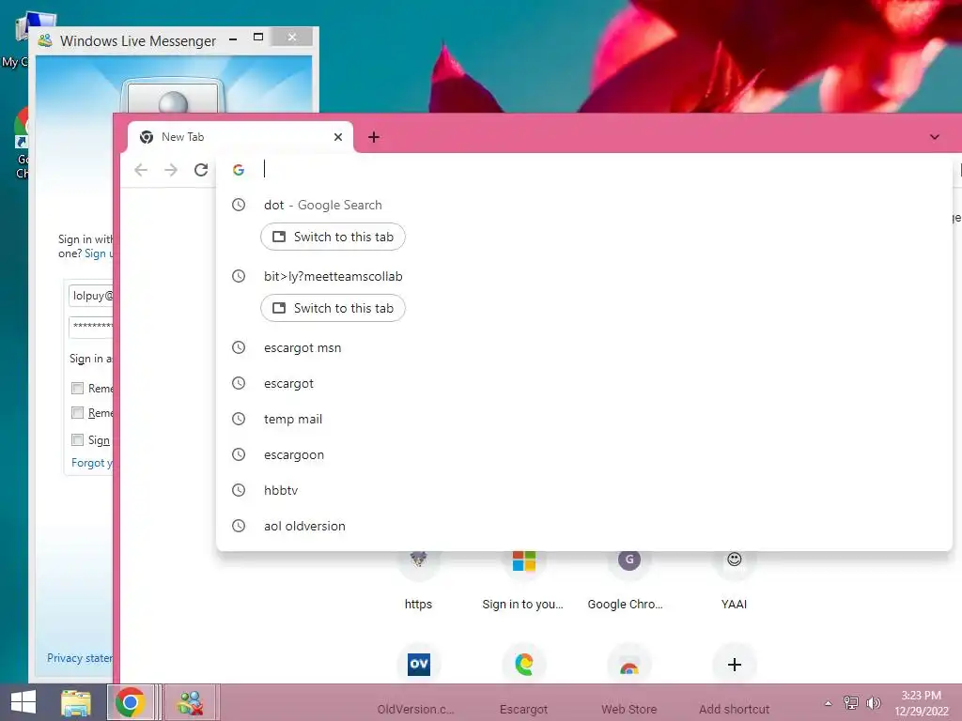Image resolution: width=962 pixels, height=721 pixels.
Task: Check the Sign checkbox in Messenger
Action: 77,439
